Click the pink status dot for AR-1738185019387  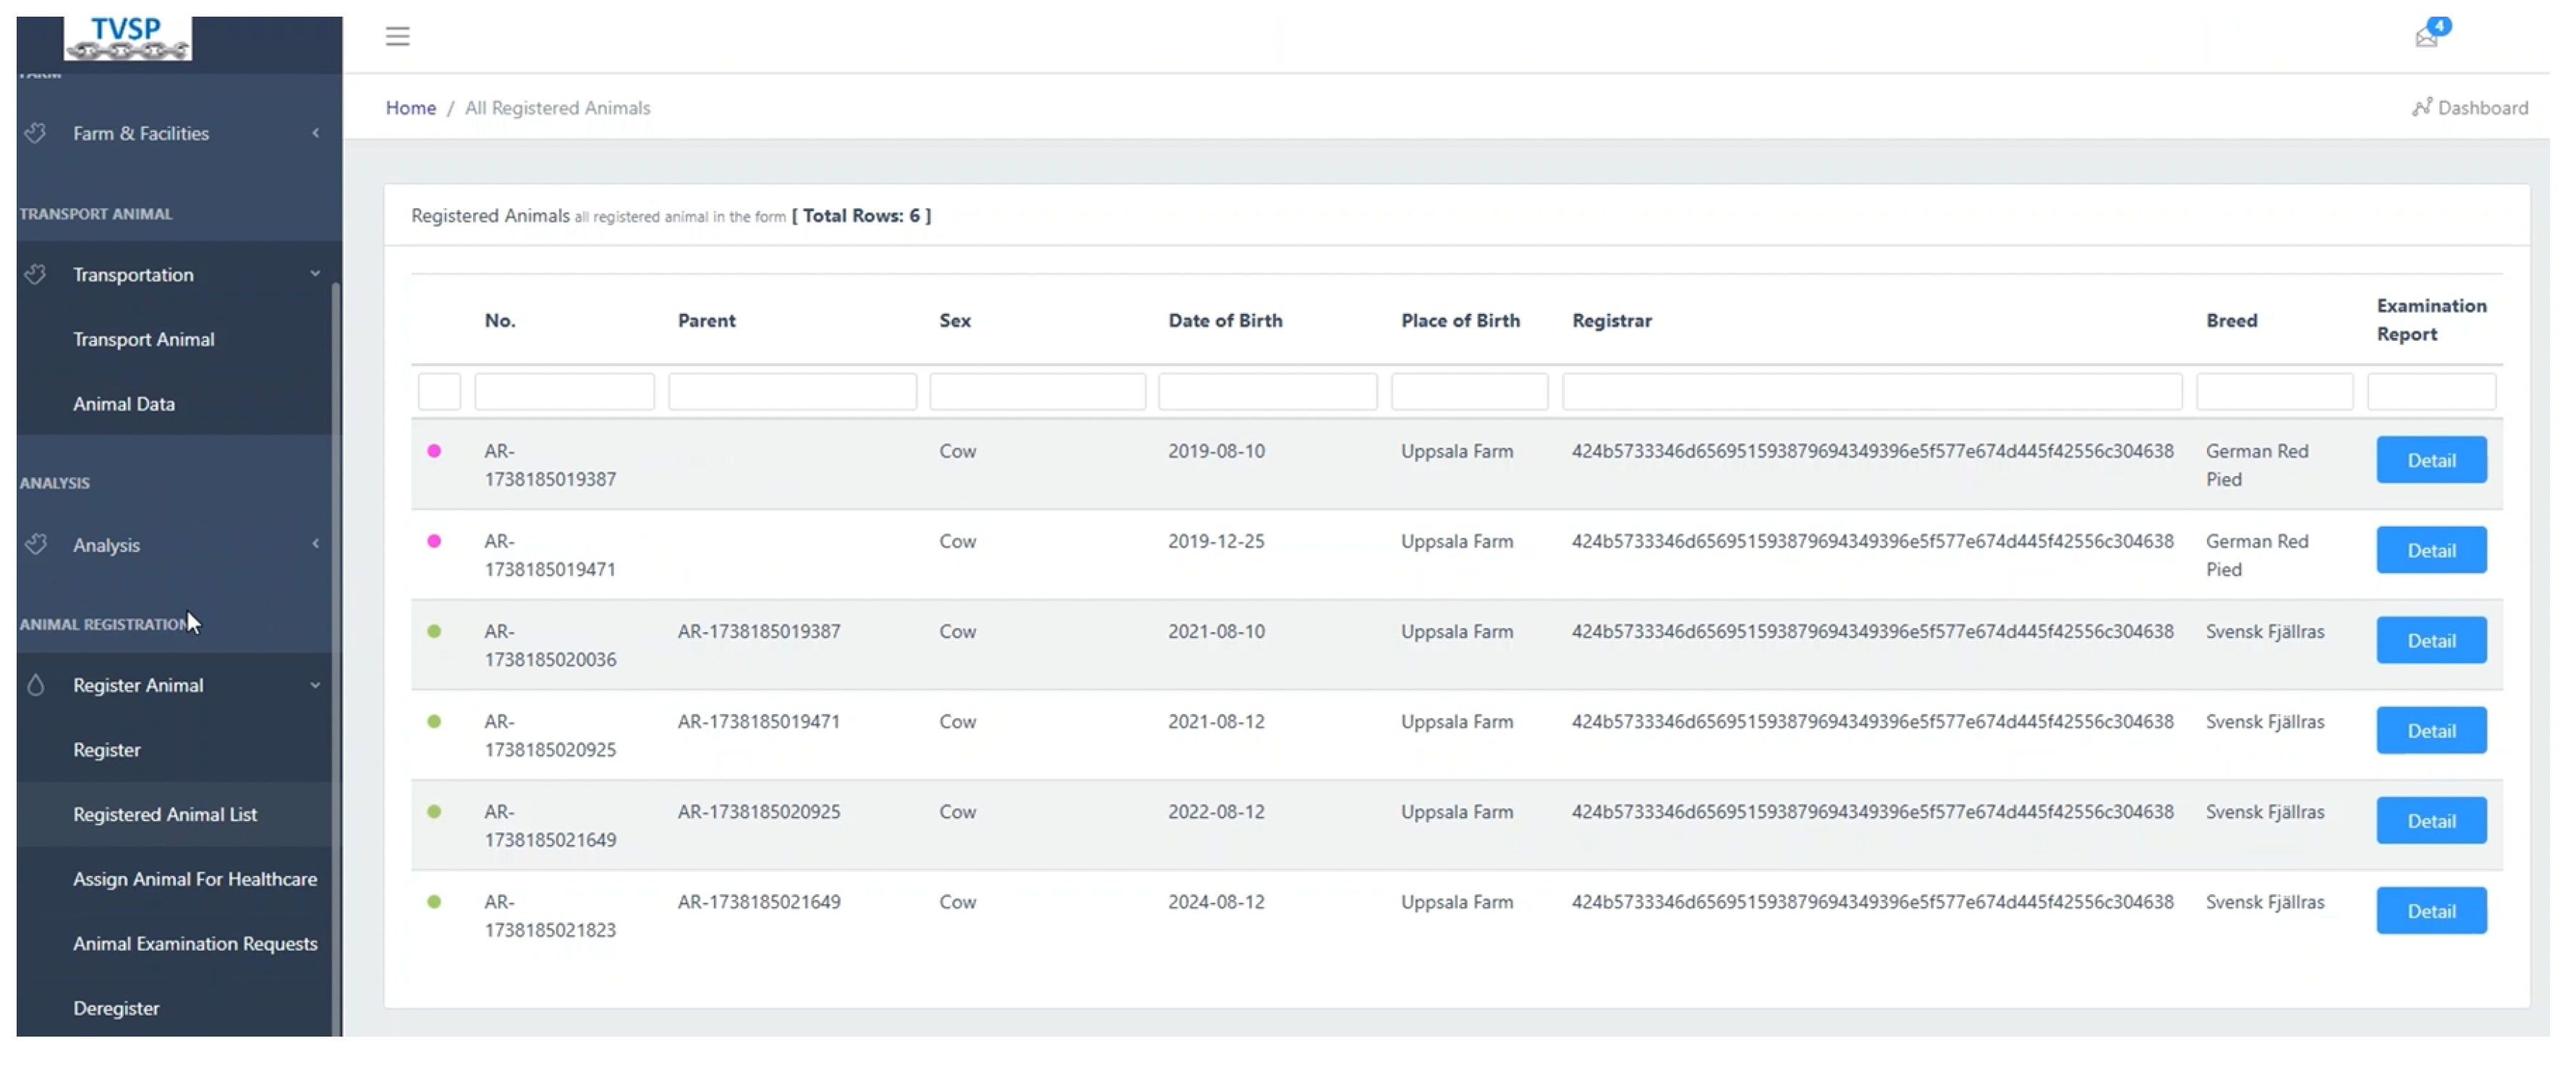point(434,451)
